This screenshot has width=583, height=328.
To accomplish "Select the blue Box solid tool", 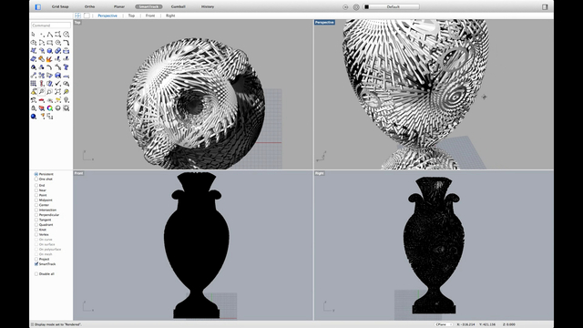I will click(x=50, y=51).
